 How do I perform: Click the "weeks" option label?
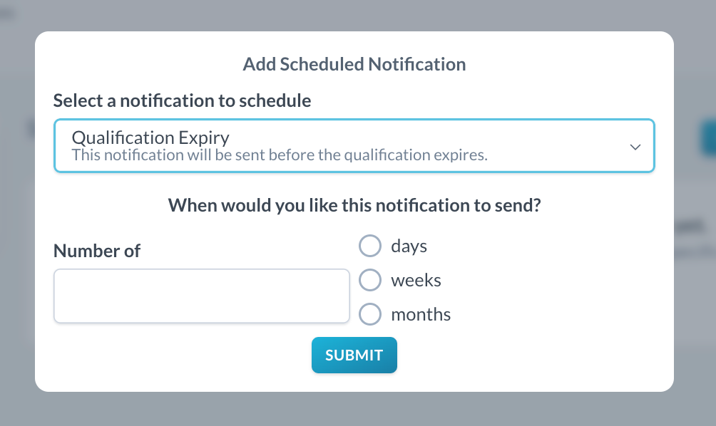pos(416,281)
